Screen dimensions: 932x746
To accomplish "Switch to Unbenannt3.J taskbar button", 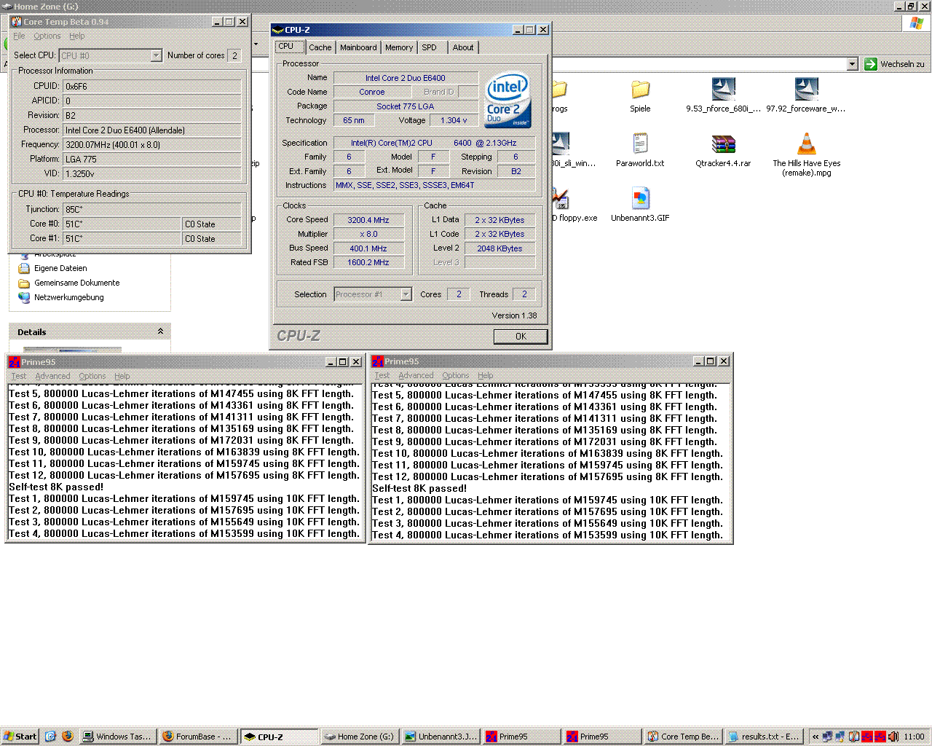I will (440, 737).
